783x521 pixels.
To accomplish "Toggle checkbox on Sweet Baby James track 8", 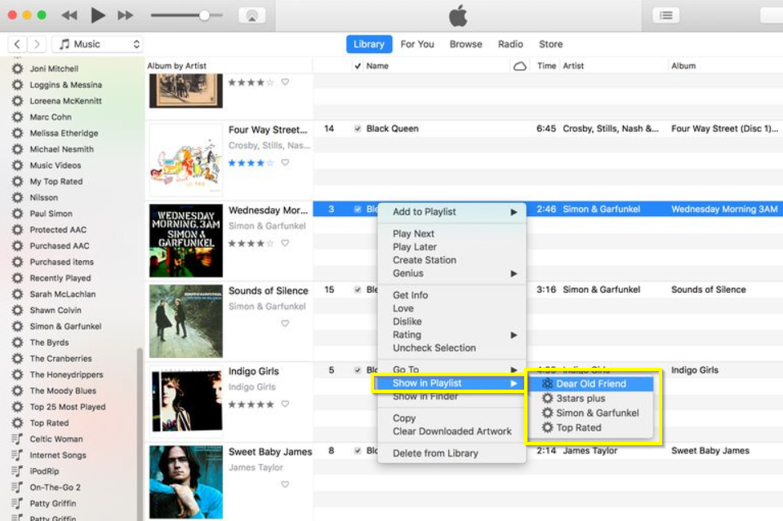I will point(358,451).
